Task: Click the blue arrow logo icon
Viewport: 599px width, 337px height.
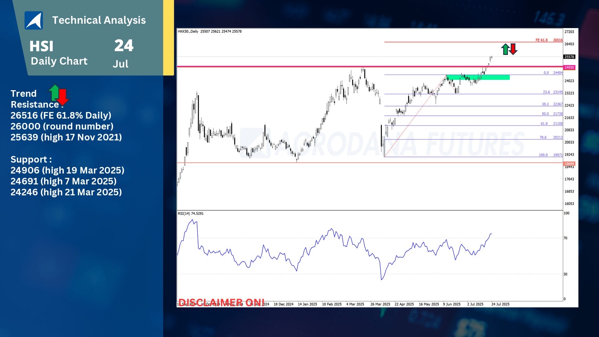Action: pyautogui.click(x=34, y=20)
